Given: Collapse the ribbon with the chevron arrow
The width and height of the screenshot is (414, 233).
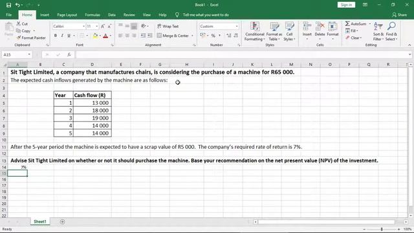Looking at the screenshot, I should point(409,45).
